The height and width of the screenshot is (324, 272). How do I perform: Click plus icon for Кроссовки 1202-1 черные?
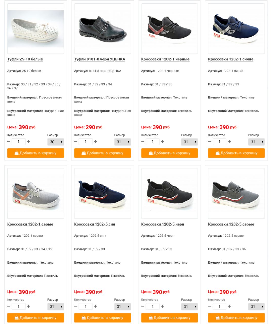[x=162, y=141]
